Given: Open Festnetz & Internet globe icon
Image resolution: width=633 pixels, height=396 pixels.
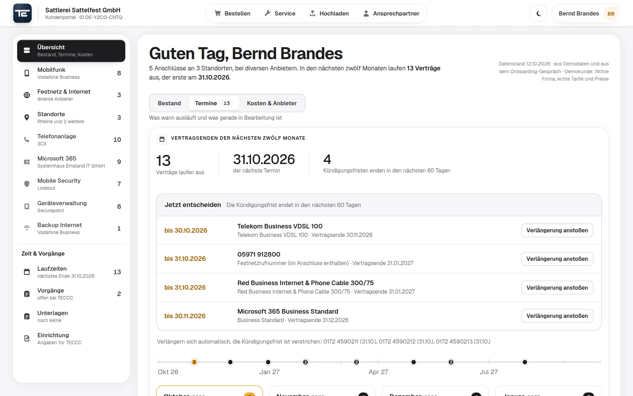Looking at the screenshot, I should 27,95.
